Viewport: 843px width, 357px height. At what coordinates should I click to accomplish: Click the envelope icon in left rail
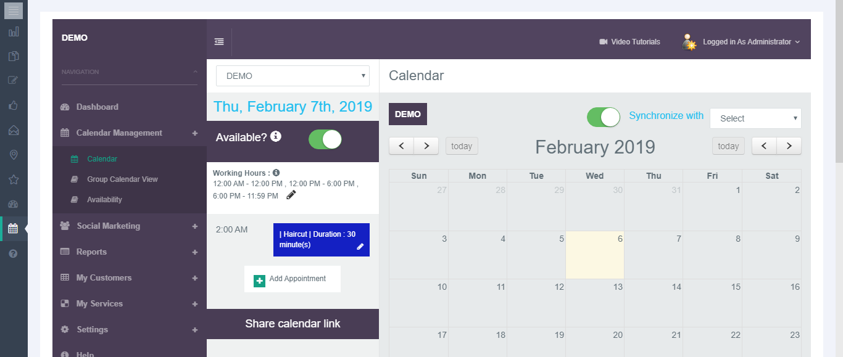pyautogui.click(x=14, y=130)
